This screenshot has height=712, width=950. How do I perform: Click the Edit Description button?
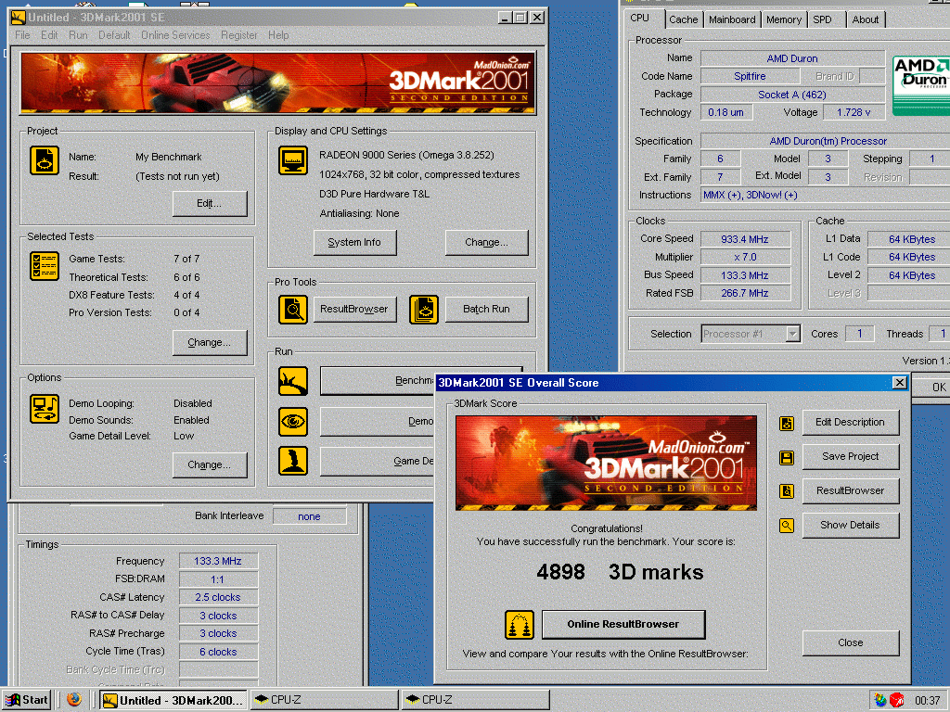[850, 423]
